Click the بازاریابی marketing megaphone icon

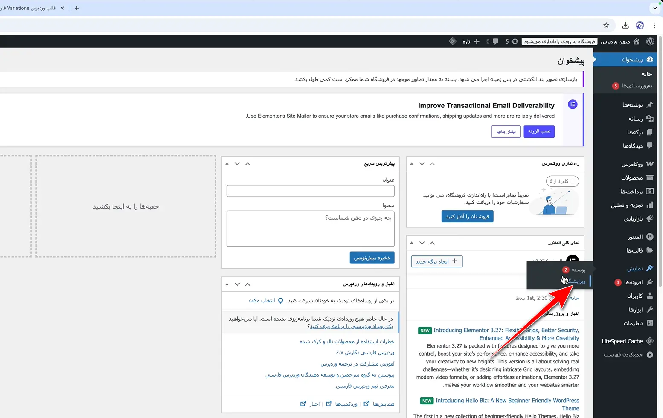point(650,218)
